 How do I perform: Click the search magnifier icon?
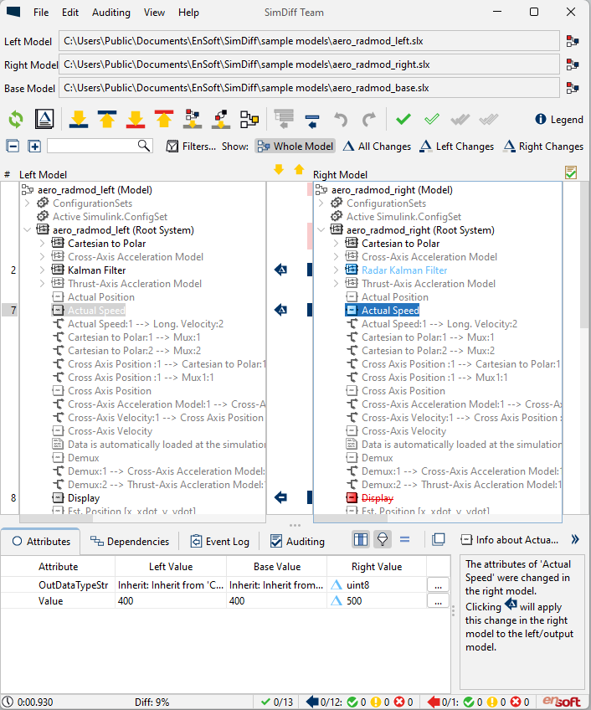coord(143,146)
